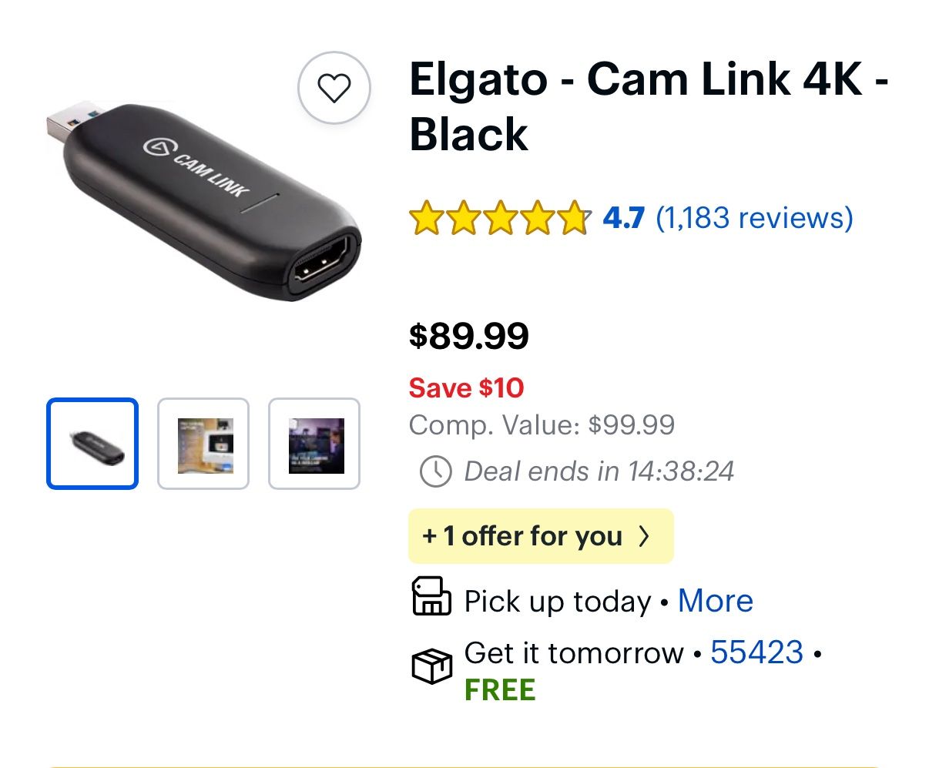This screenshot has width=929, height=768.
Task: Expand the pickup options via More
Action: click(x=715, y=600)
